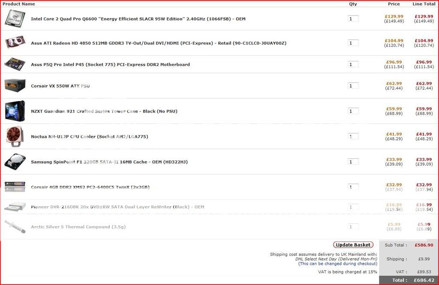Click the Total amount £686.42
Viewport: 439px width, 285px height.
[424, 280]
